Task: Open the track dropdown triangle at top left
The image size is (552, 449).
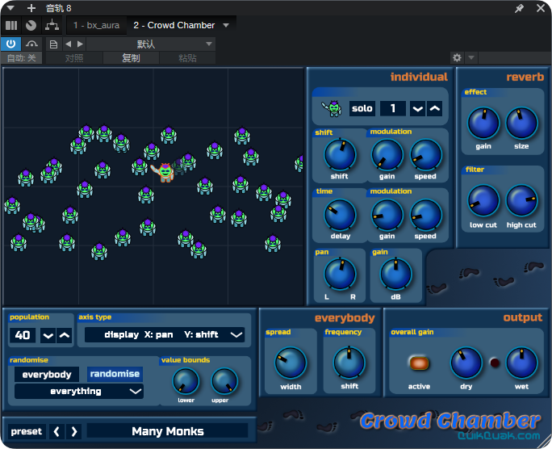Action: (10, 8)
